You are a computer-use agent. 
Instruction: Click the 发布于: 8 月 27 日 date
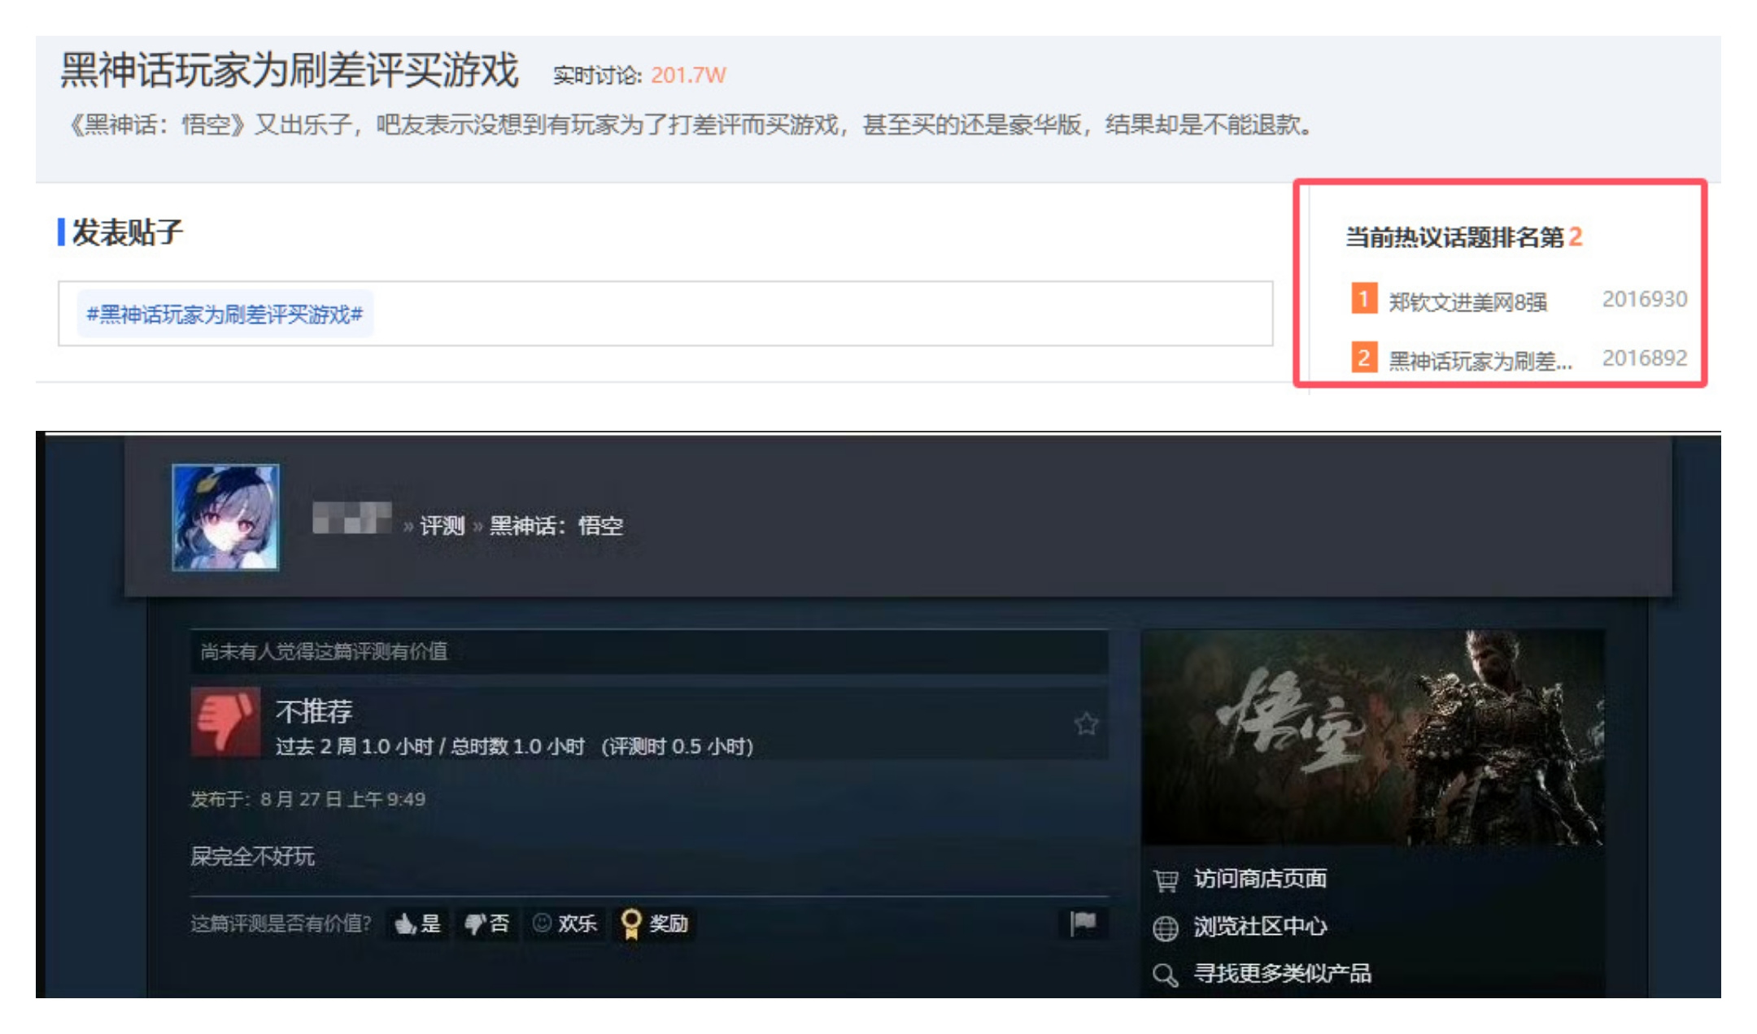307,799
